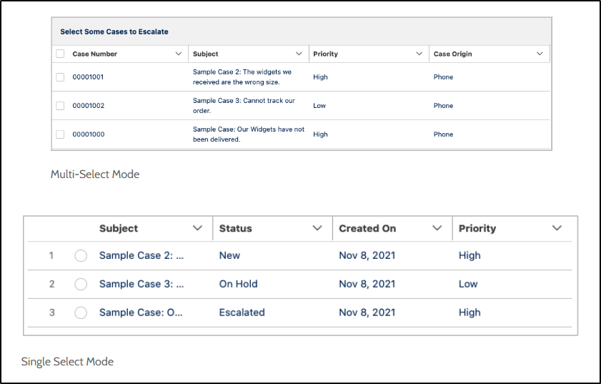601x384 pixels.
Task: Open the Created On column dropdown
Action: click(x=437, y=228)
